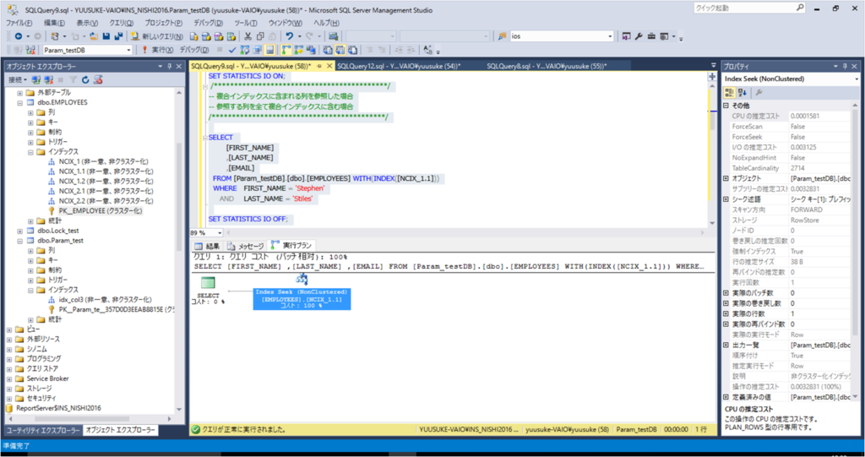This screenshot has width=865, height=457.
Task: Toggle Include Actual Execution Plan
Action: (286, 50)
